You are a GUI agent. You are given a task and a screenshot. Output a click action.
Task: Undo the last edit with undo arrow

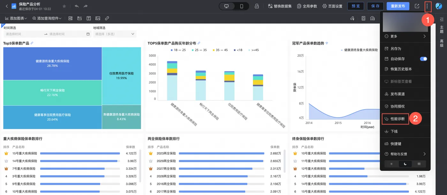pos(77,6)
